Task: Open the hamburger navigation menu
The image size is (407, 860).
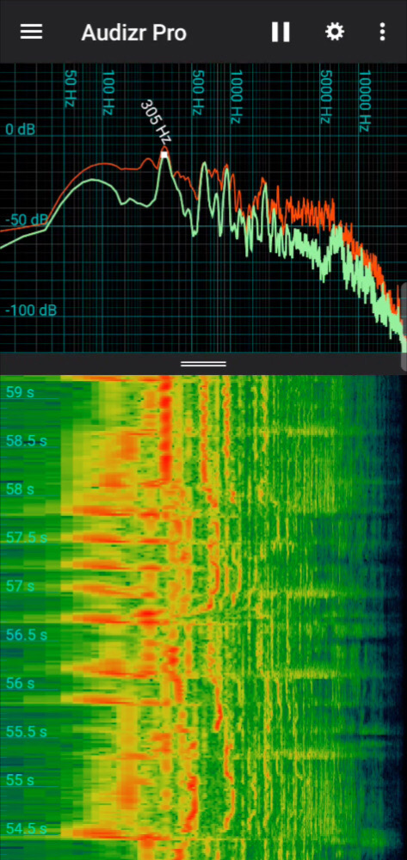Action: [x=31, y=33]
